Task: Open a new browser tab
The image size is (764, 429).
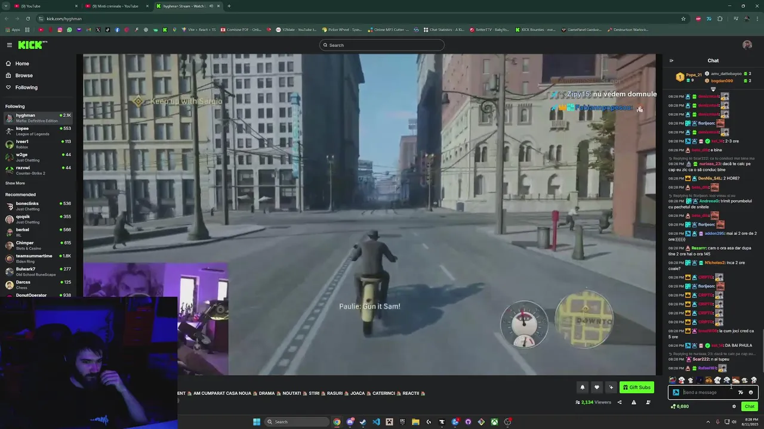Action: 229,6
